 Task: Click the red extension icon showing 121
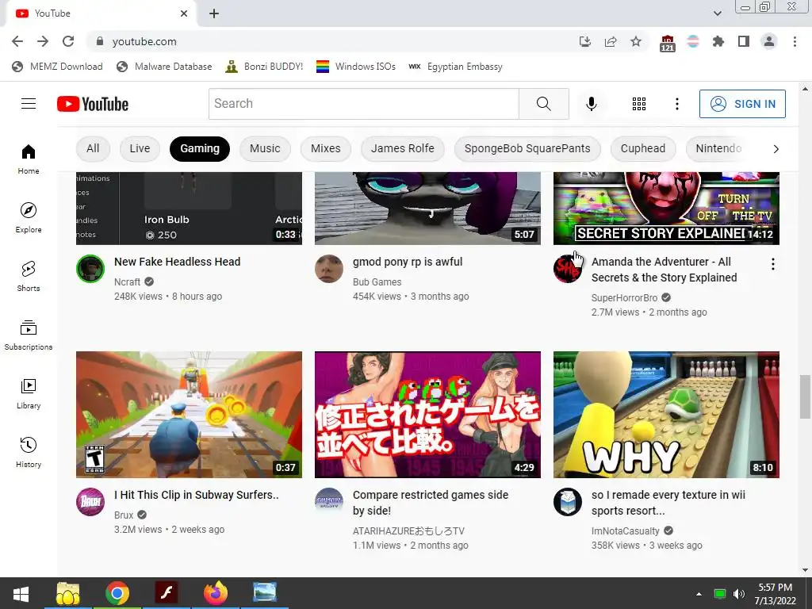[668, 43]
